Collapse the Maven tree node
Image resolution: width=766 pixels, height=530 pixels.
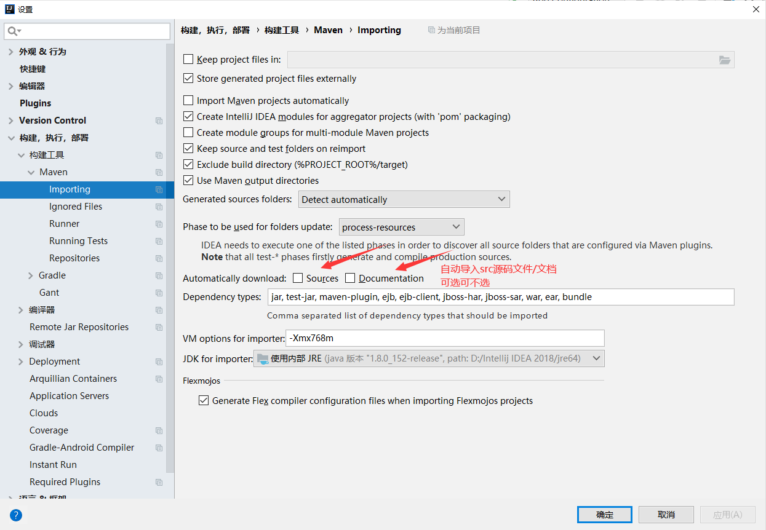31,172
